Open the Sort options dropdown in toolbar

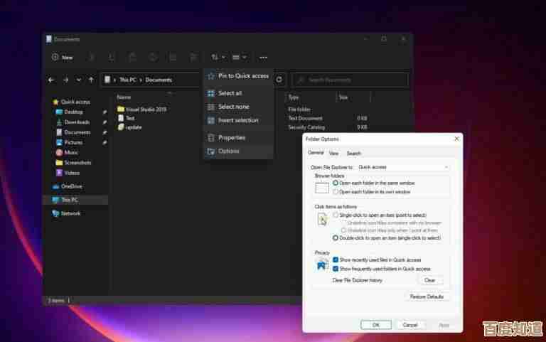point(218,57)
